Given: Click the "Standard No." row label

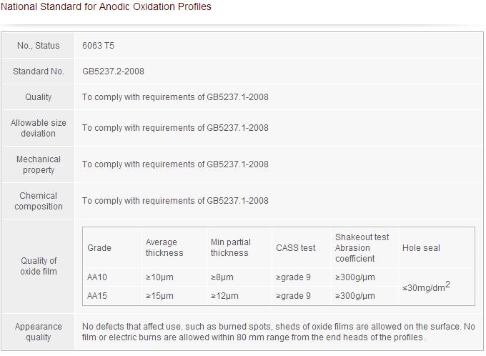Looking at the screenshot, I should point(38,71).
